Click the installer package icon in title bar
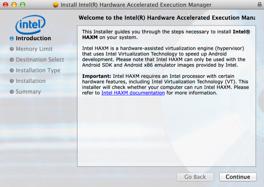This screenshot has width=264, height=187. tap(55, 5)
